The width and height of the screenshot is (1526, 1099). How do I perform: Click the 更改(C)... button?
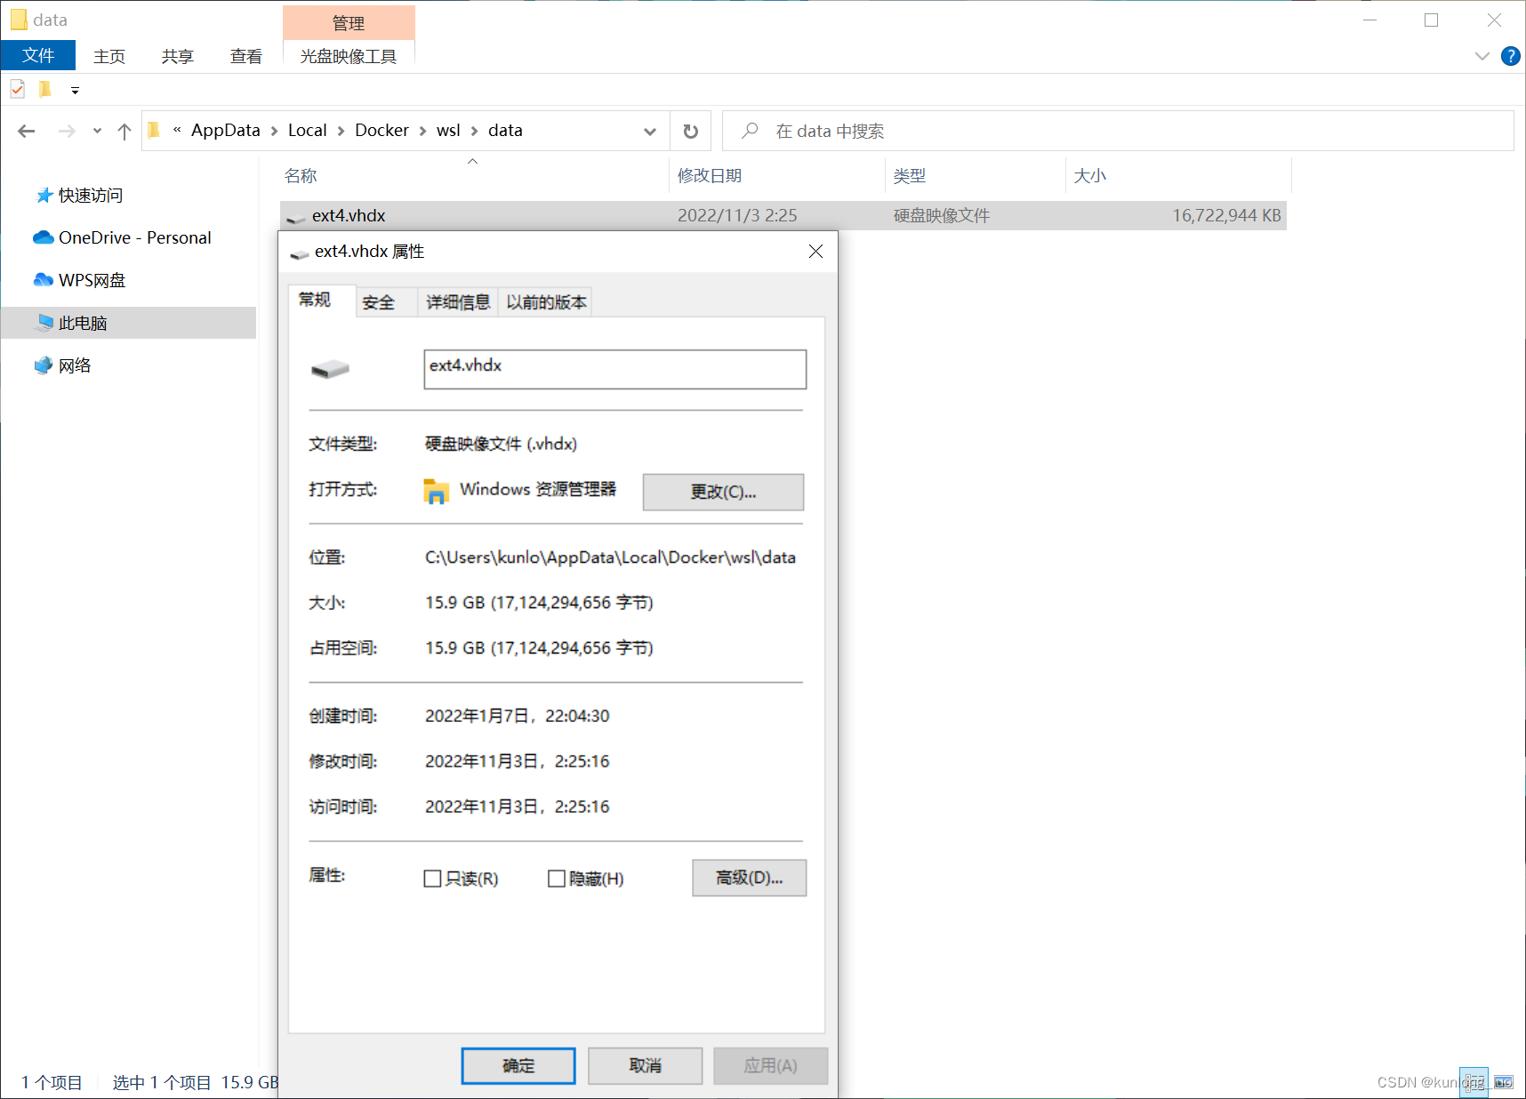[722, 492]
